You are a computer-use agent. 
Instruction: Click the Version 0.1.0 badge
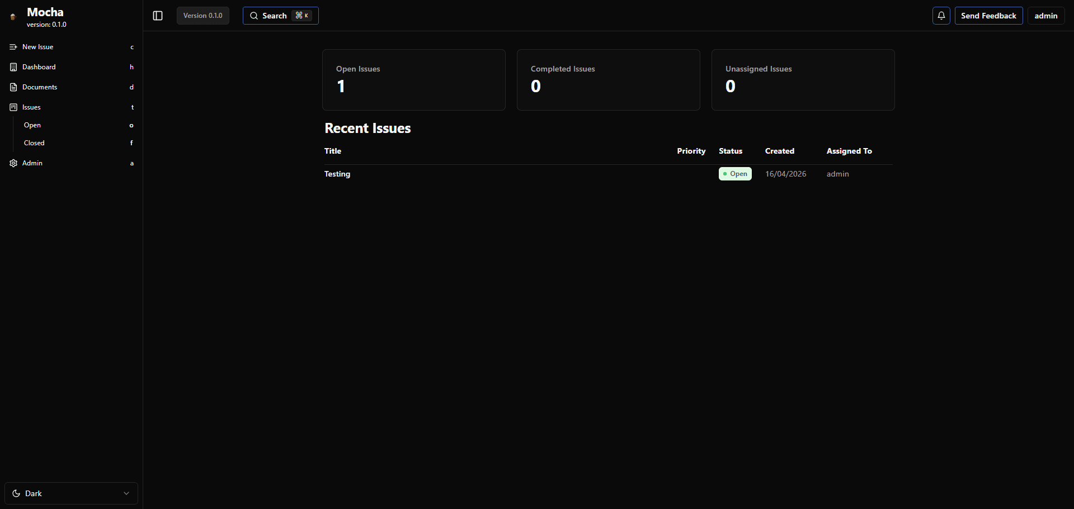202,16
